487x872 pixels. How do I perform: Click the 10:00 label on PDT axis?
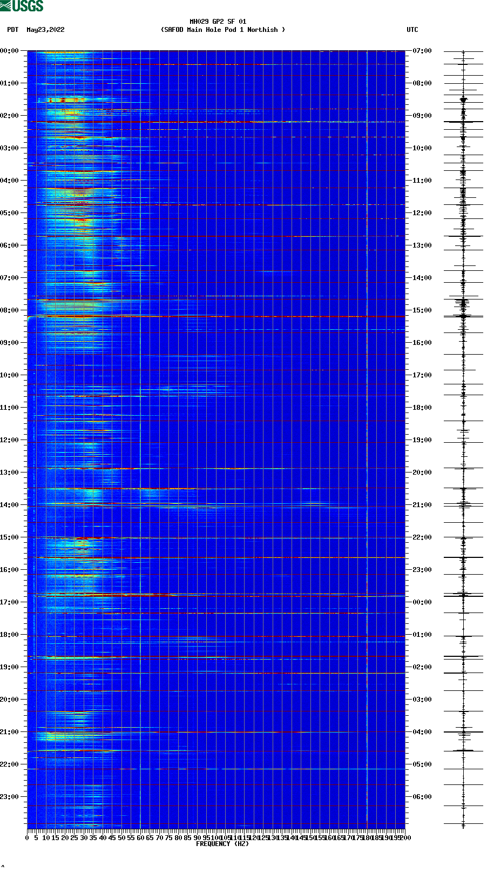pyautogui.click(x=10, y=375)
